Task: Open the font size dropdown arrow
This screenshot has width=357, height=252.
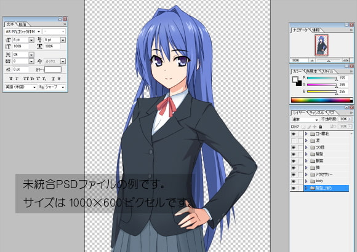Action: 31,40
